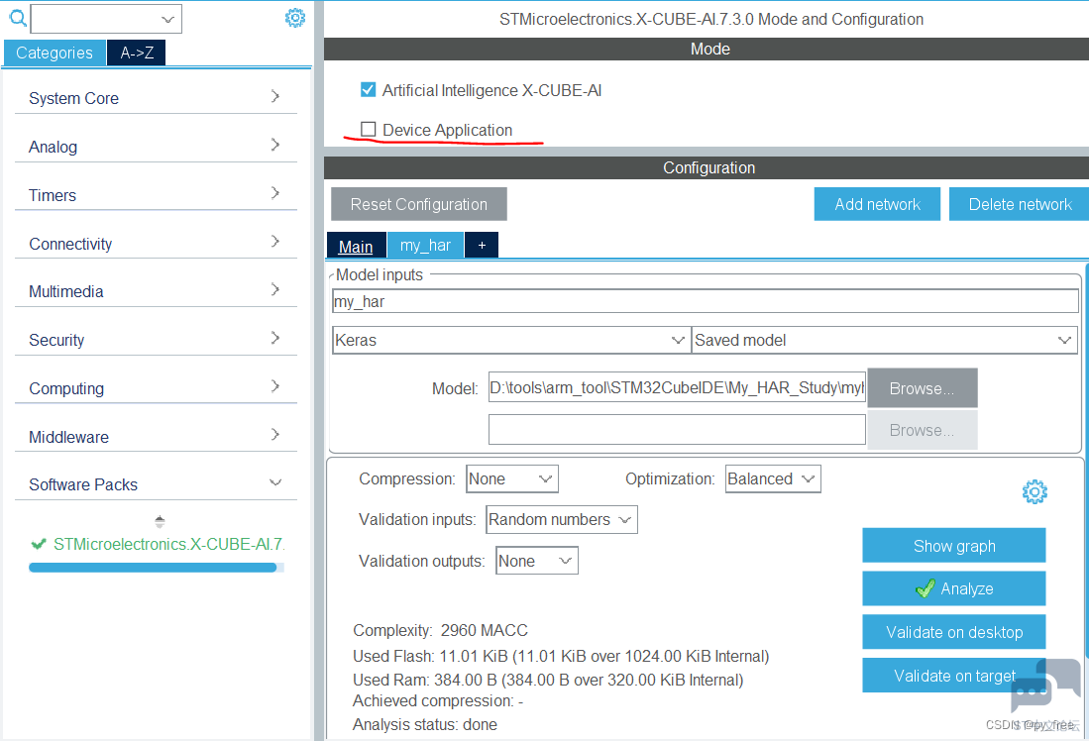This screenshot has height=741, width=1089.
Task: Select STMicroelectronics.X-CUBE-AI pack in the list
Action: (159, 544)
